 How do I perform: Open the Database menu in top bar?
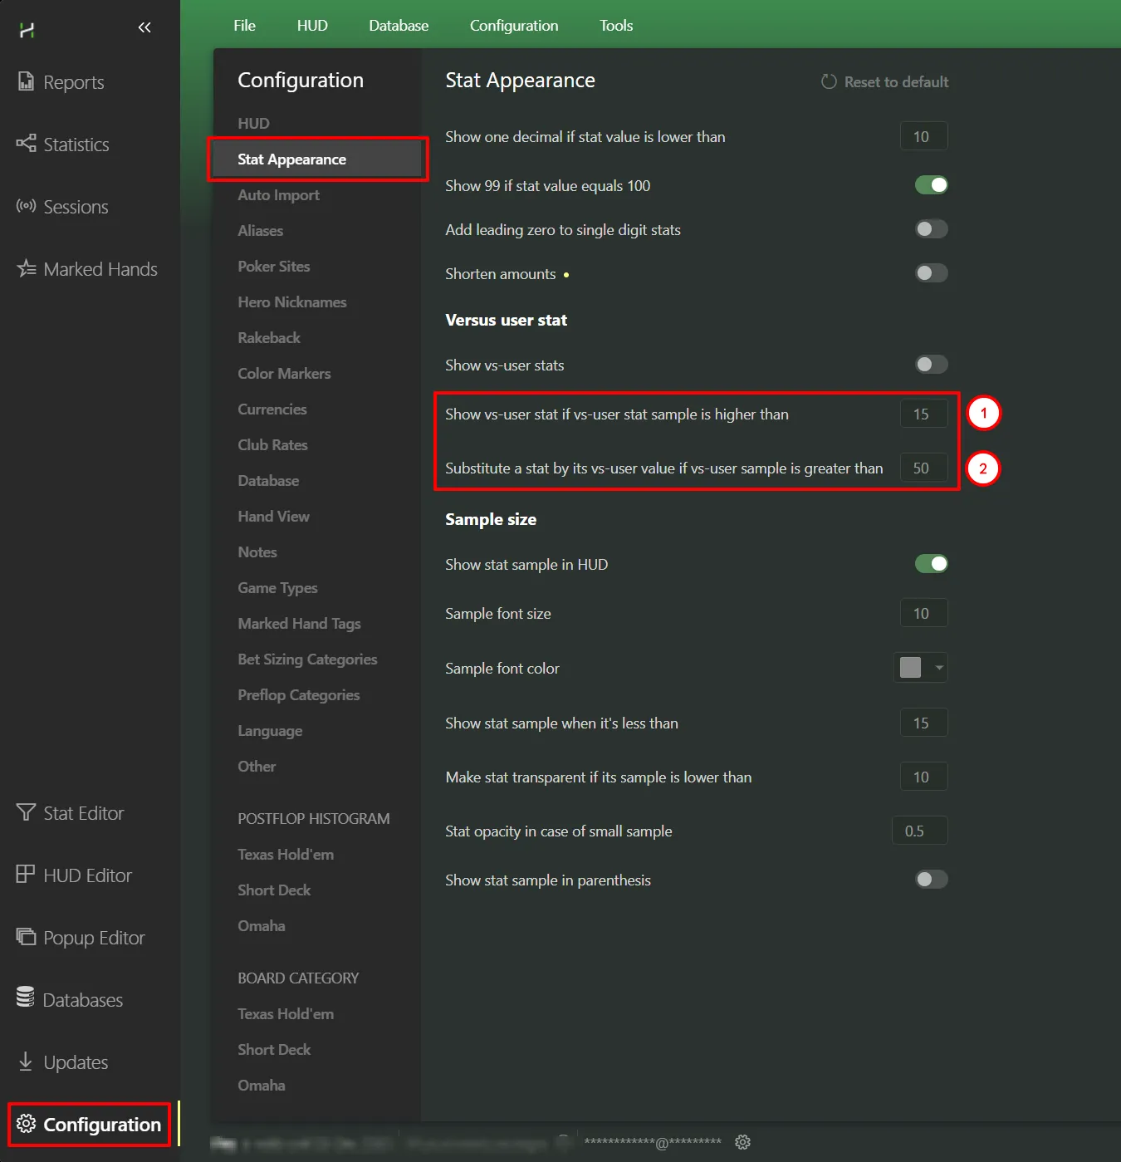[399, 26]
